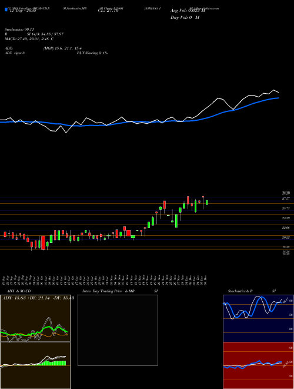Click the "SI 14/3: 54.85 / 57.97" value
The height and width of the screenshot is (389, 294).
click(x=45, y=34)
